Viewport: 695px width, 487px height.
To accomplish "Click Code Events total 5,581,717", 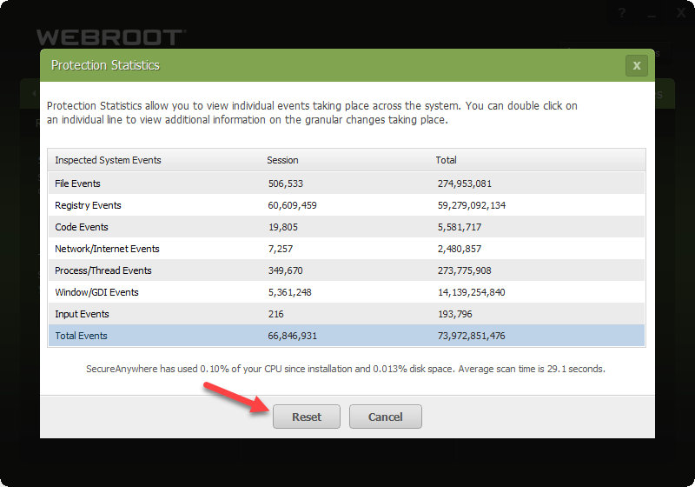I will [460, 227].
